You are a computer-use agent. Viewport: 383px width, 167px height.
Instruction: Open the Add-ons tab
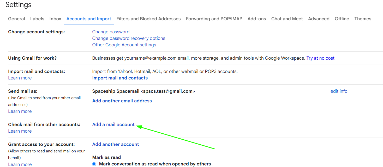tap(256, 18)
